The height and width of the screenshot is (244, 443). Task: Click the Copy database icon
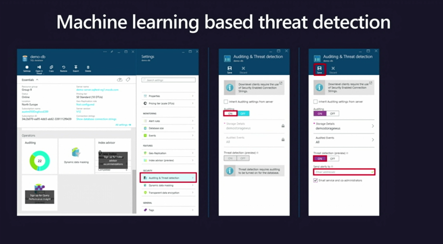pyautogui.click(x=51, y=69)
